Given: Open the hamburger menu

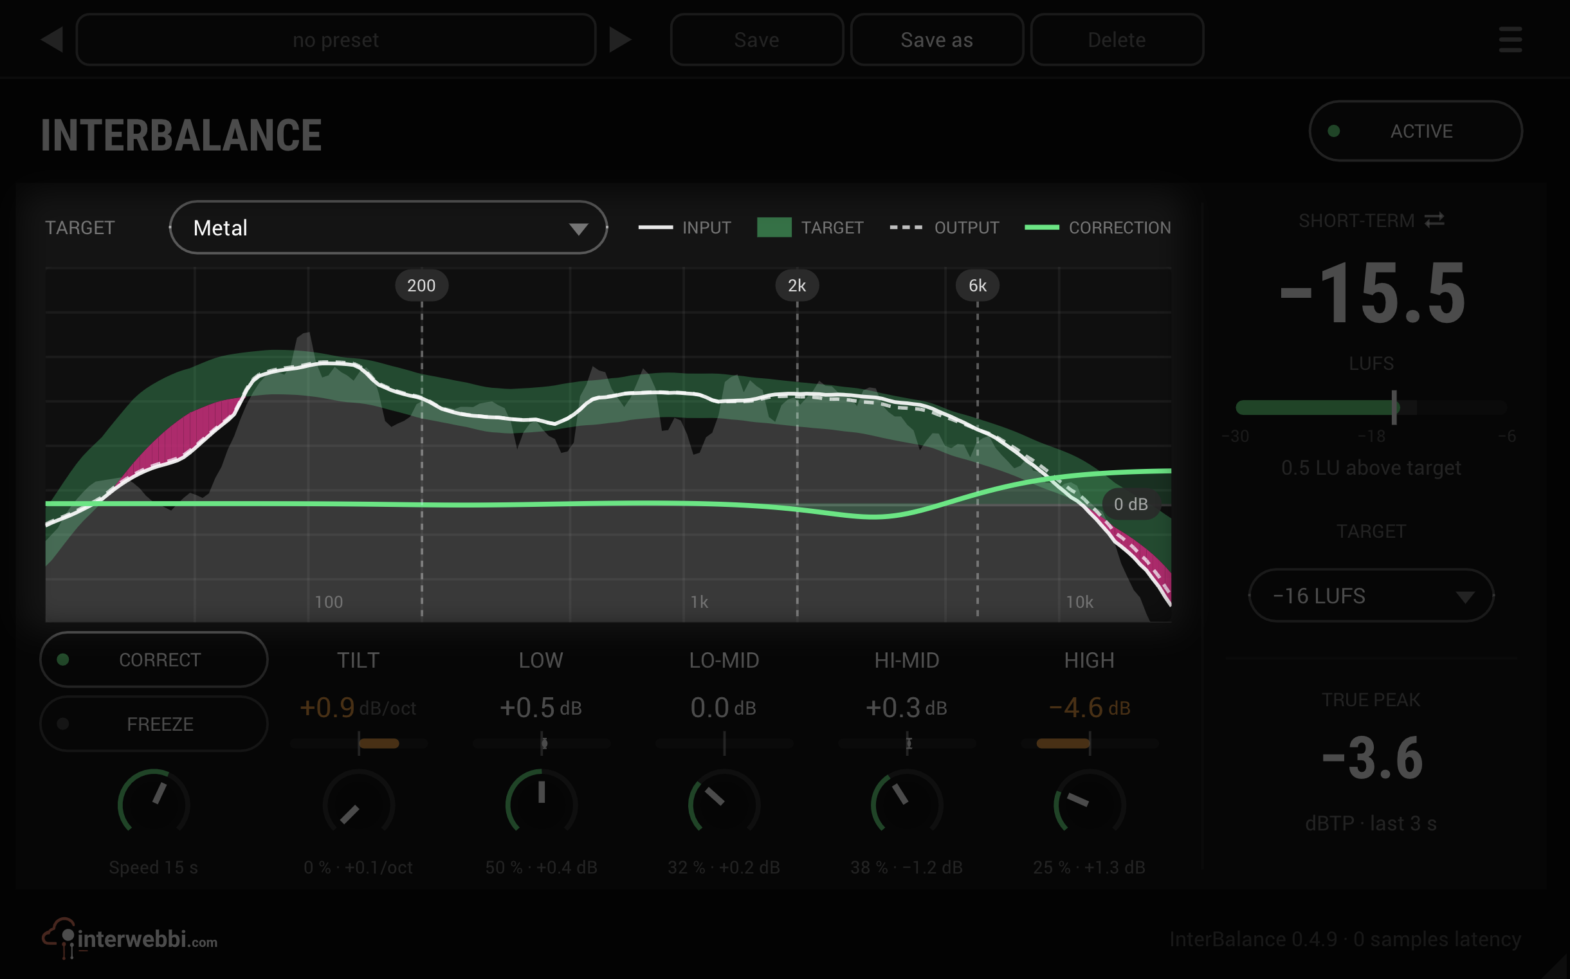Looking at the screenshot, I should tap(1510, 40).
